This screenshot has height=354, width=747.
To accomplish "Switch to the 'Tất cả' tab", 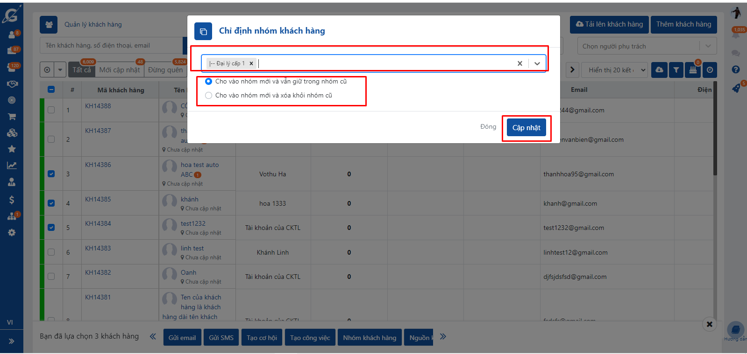I will coord(82,70).
